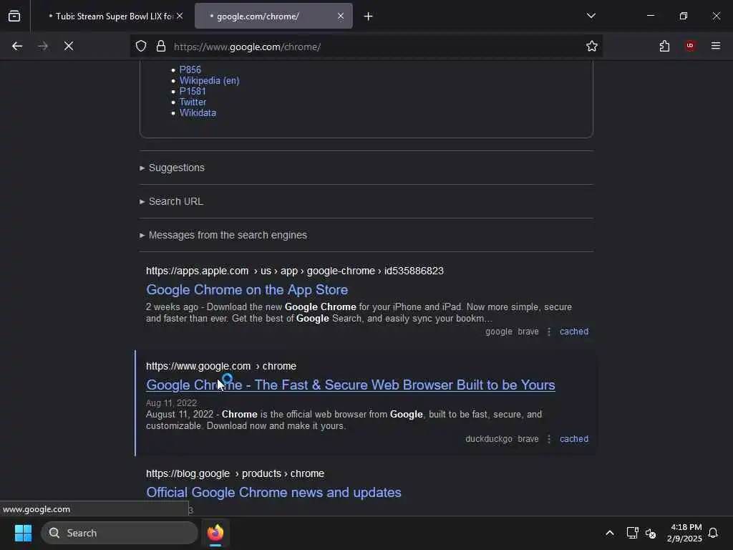733x550 pixels.
Task: Click https://www.google.com › chrome URL text
Action: pyautogui.click(x=221, y=366)
